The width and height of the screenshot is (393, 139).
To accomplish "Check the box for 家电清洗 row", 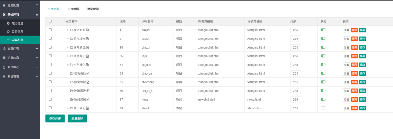I will point(50,47).
